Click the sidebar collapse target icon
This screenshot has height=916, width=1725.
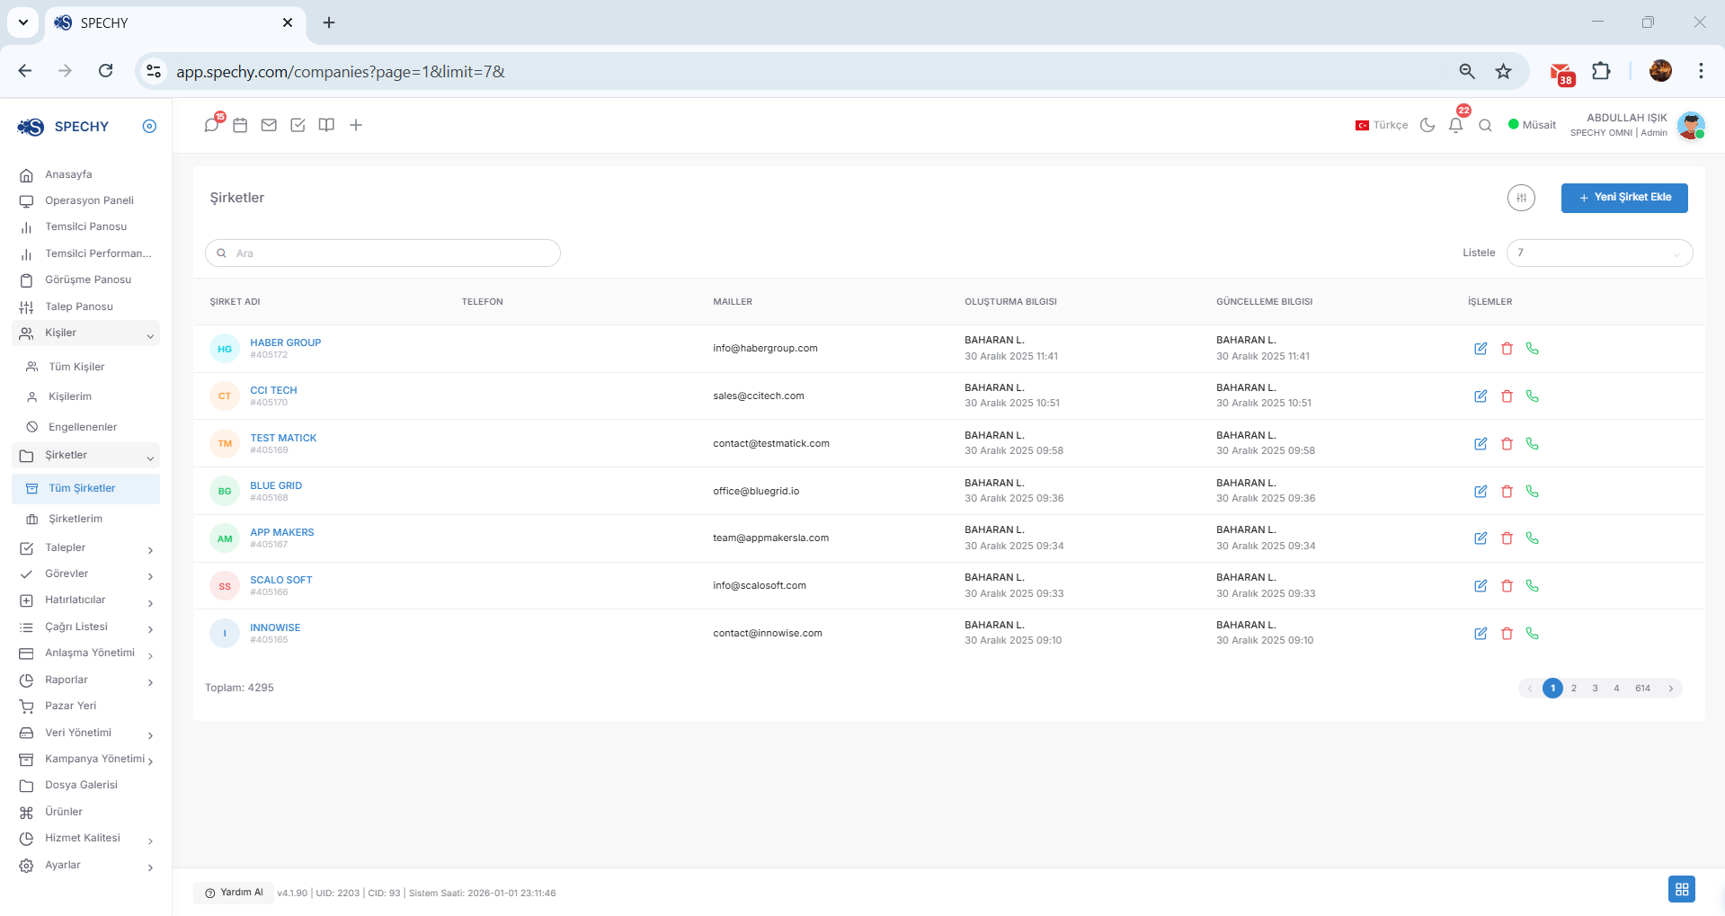149,126
